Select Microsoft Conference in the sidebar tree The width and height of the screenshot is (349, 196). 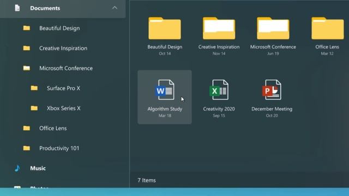(x=66, y=68)
